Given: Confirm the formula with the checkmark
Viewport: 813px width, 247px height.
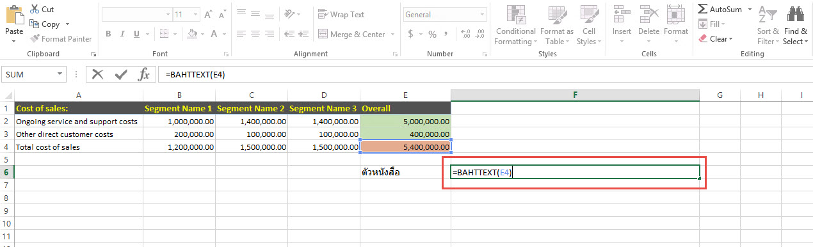Looking at the screenshot, I should click(121, 74).
